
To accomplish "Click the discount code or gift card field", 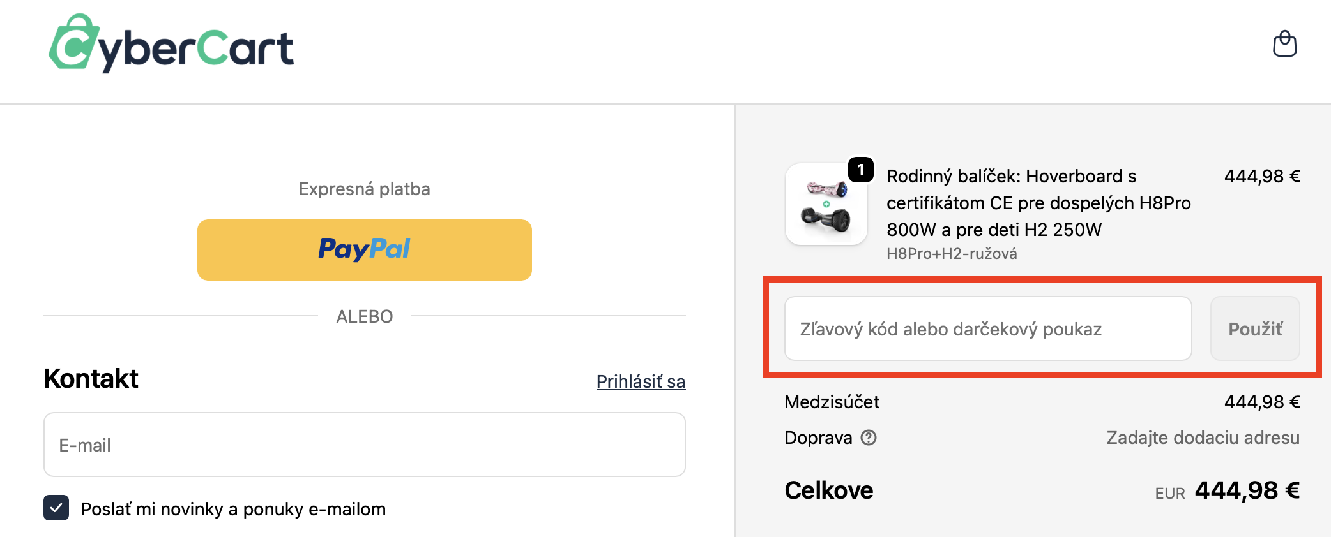I will tap(987, 328).
